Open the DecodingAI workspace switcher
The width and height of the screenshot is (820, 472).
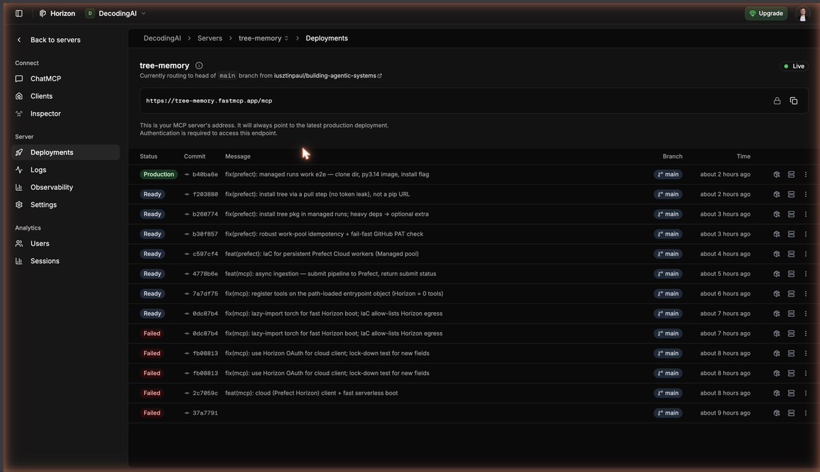pyautogui.click(x=115, y=13)
